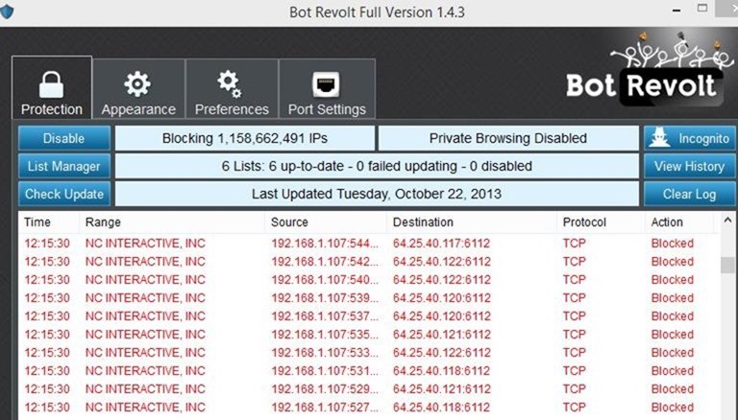Click the scroll up arrow in the log
The width and height of the screenshot is (738, 420).
727,220
